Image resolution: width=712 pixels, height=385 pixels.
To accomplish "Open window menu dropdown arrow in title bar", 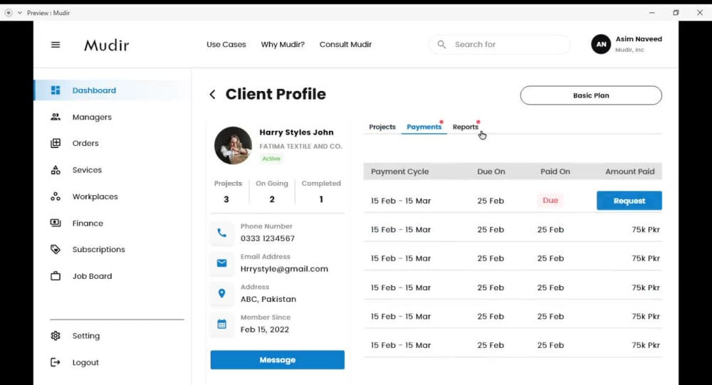I will tap(19, 13).
